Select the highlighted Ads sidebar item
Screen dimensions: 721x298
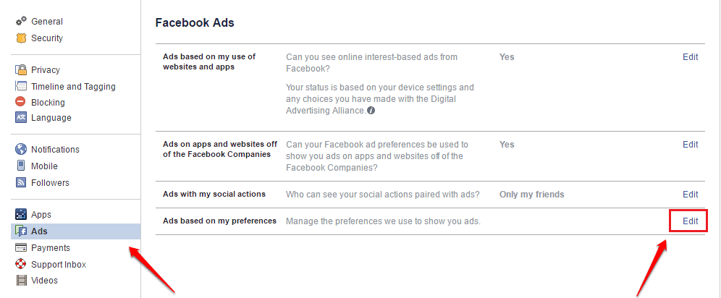coord(76,231)
